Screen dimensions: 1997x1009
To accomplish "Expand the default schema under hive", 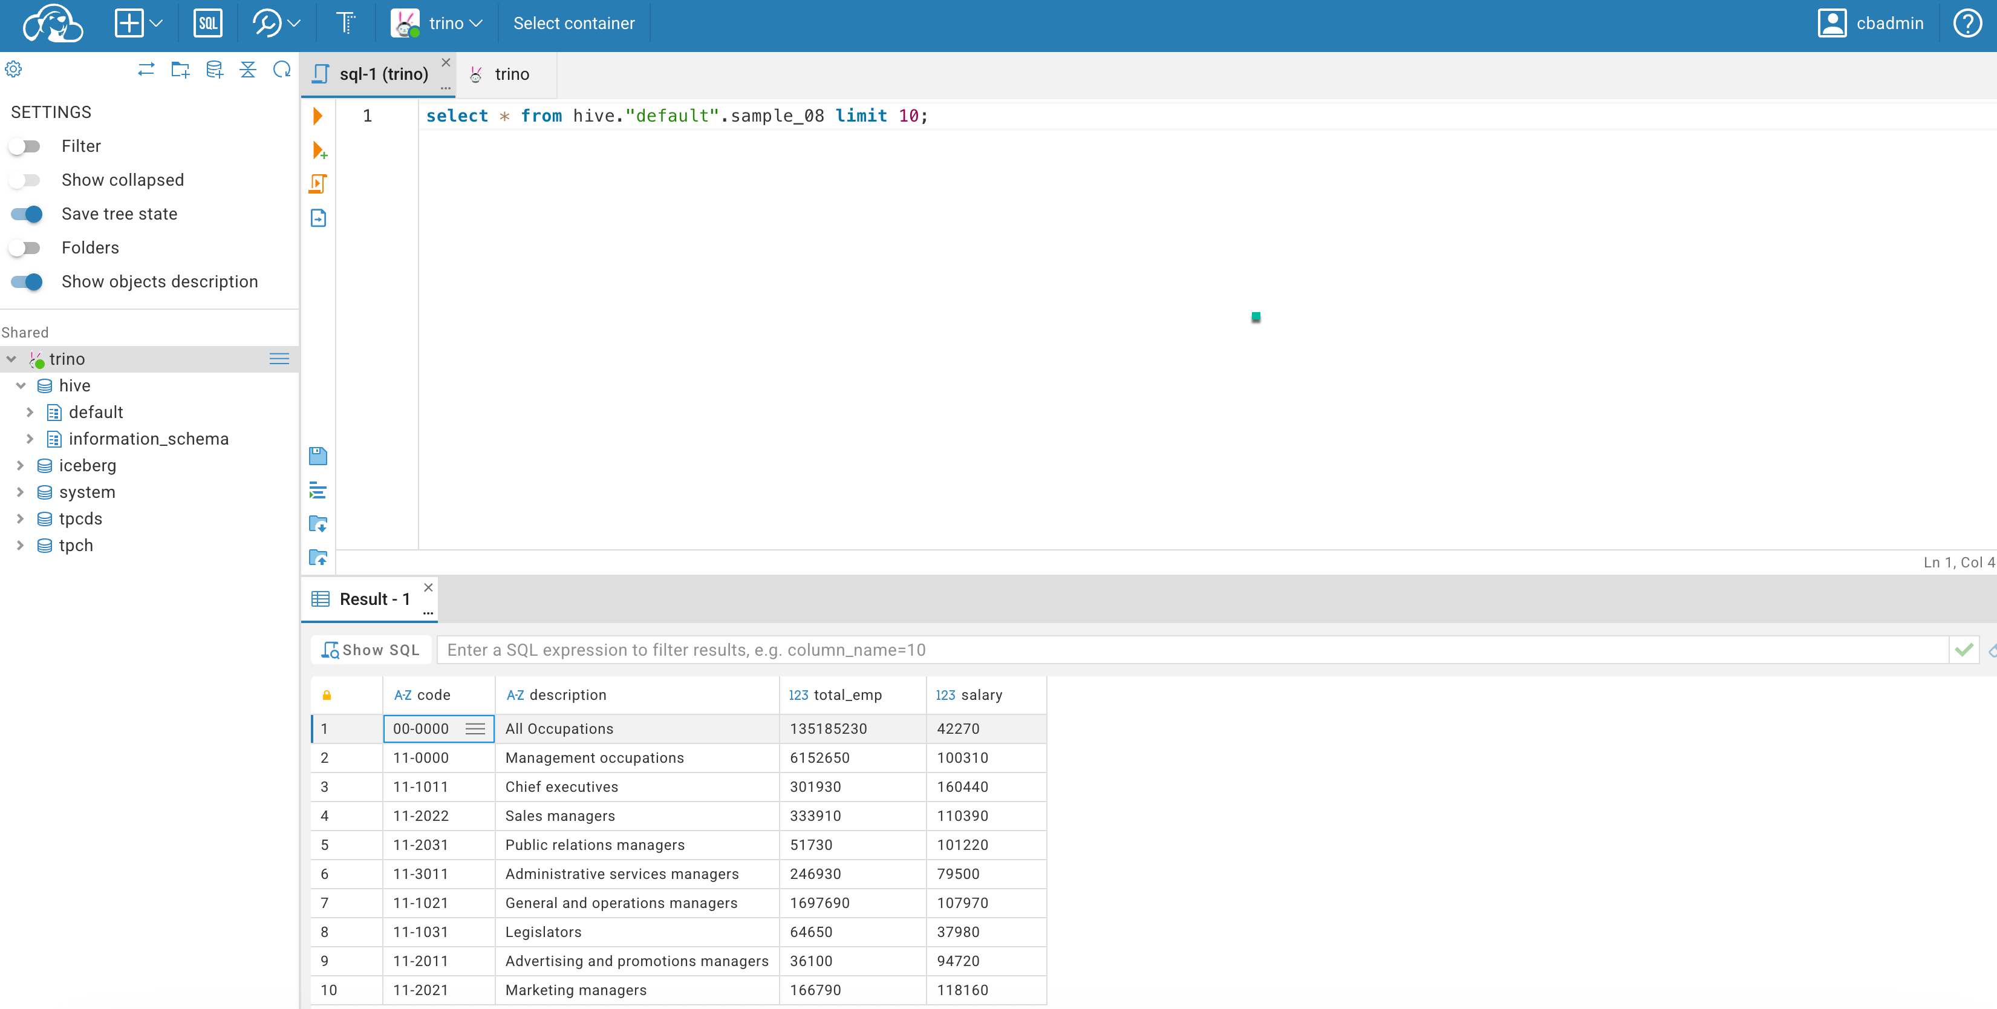I will point(30,412).
